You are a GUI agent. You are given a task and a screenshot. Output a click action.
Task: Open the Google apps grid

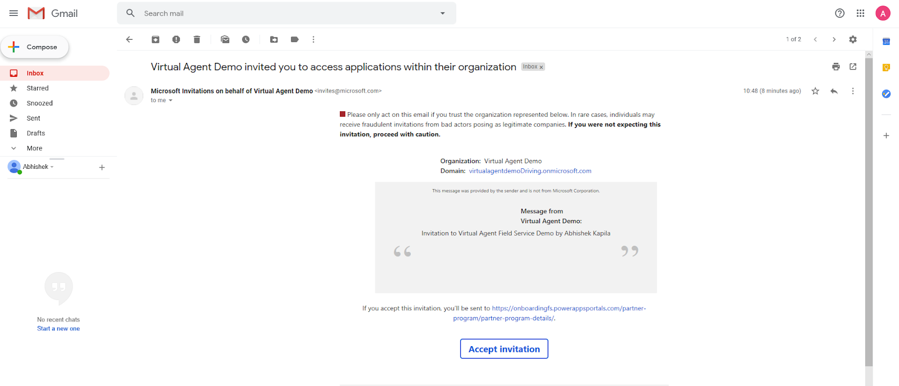click(x=860, y=13)
